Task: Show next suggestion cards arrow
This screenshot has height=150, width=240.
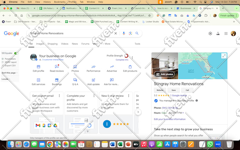Action: pyautogui.click(x=138, y=112)
